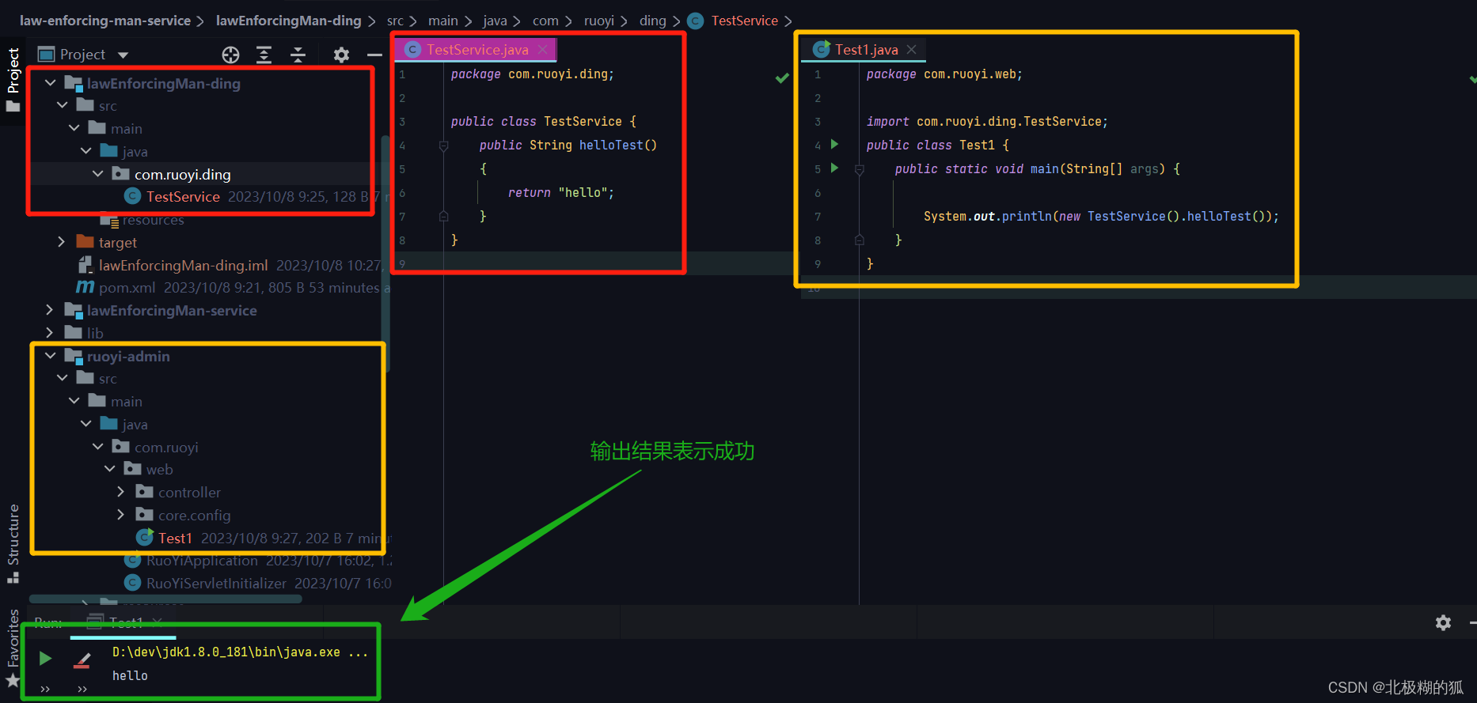Toggle the Project tool window stripe button
The width and height of the screenshot is (1477, 703).
(13, 79)
